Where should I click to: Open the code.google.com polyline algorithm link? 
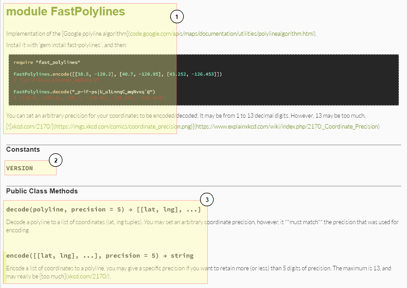222,34
